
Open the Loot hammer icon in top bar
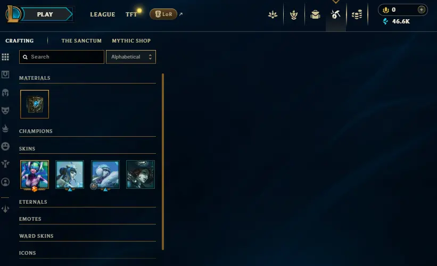pos(336,14)
